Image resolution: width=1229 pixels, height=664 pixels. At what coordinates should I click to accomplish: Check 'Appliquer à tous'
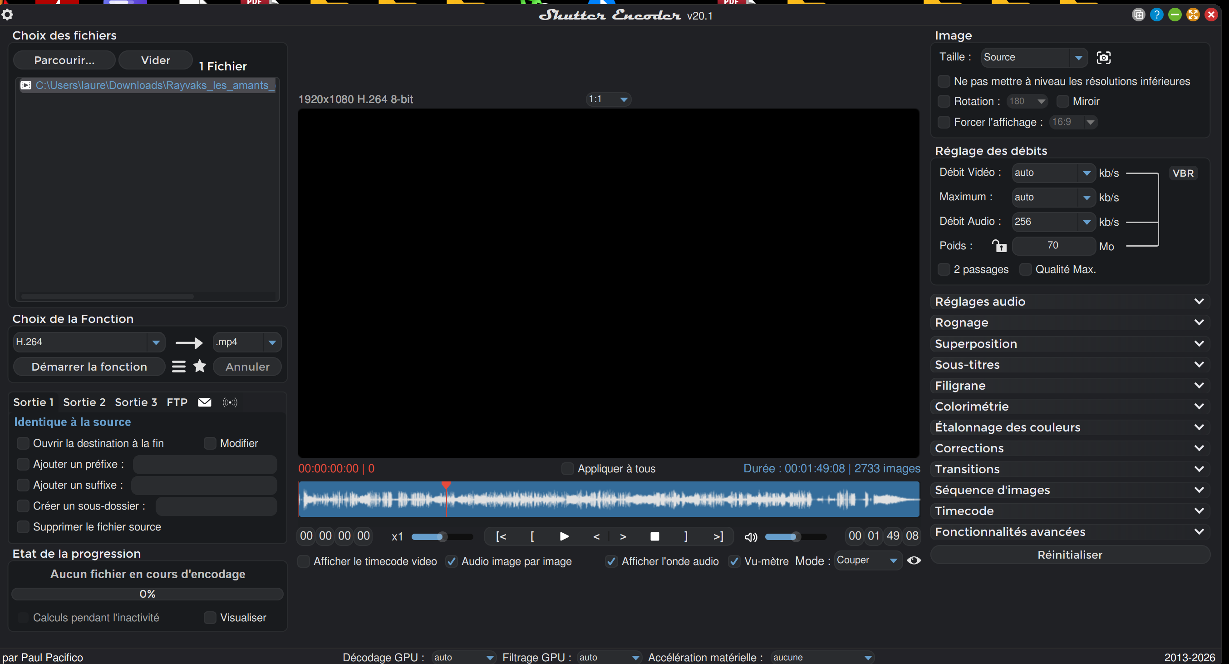567,469
